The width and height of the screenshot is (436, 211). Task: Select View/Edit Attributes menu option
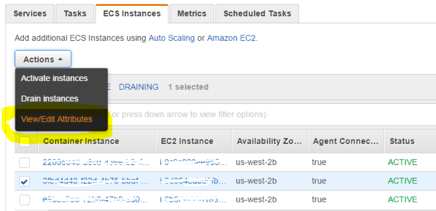[x=56, y=119]
